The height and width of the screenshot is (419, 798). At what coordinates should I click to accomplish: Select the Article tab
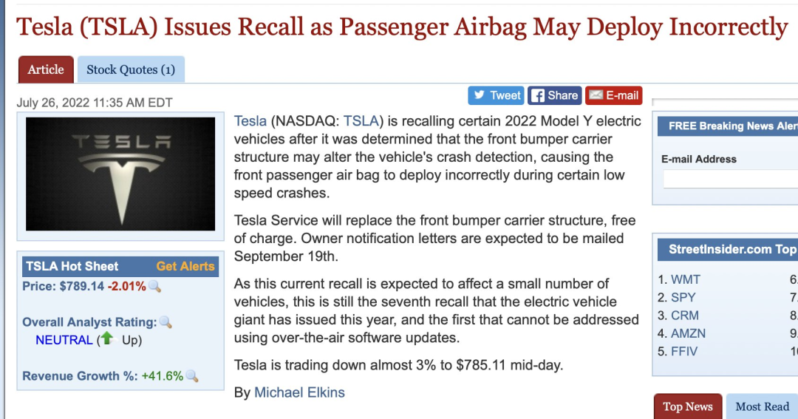46,69
